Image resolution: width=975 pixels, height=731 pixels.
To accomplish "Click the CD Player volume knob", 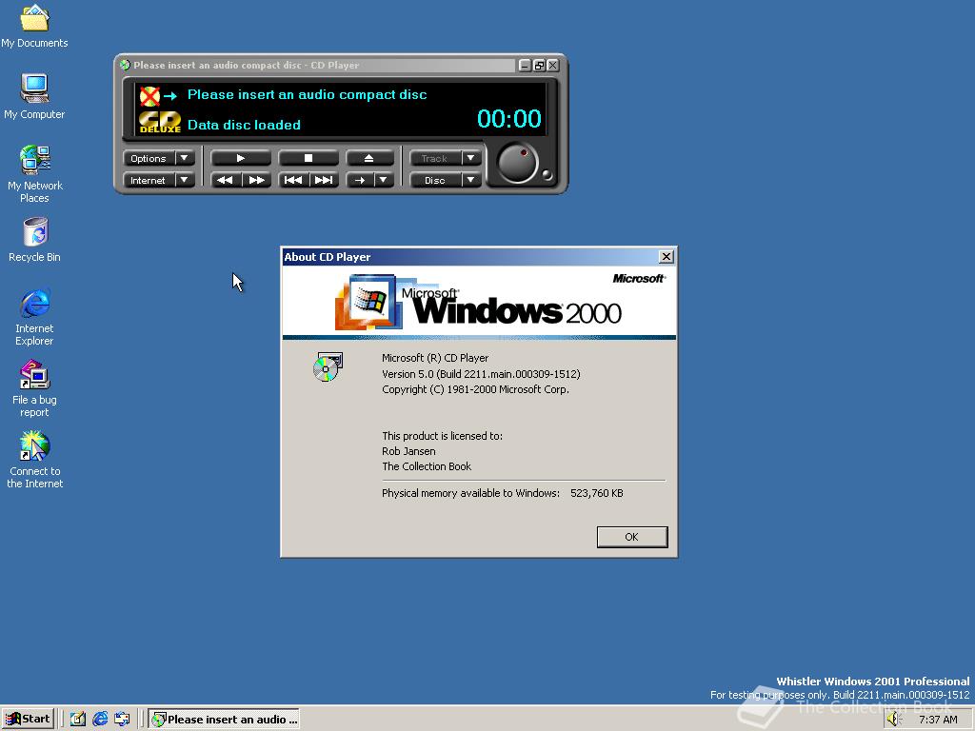I will point(517,164).
